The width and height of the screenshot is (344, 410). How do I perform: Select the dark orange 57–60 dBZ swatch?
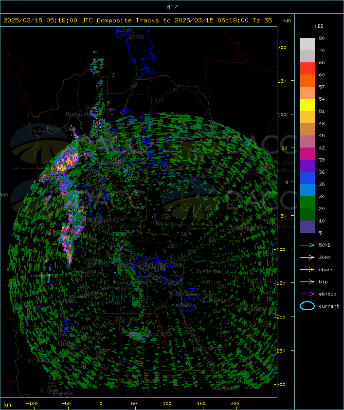pos(307,80)
